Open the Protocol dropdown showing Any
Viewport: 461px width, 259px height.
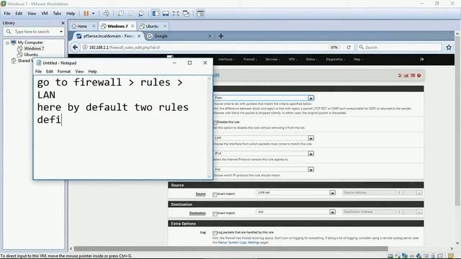click(x=264, y=170)
